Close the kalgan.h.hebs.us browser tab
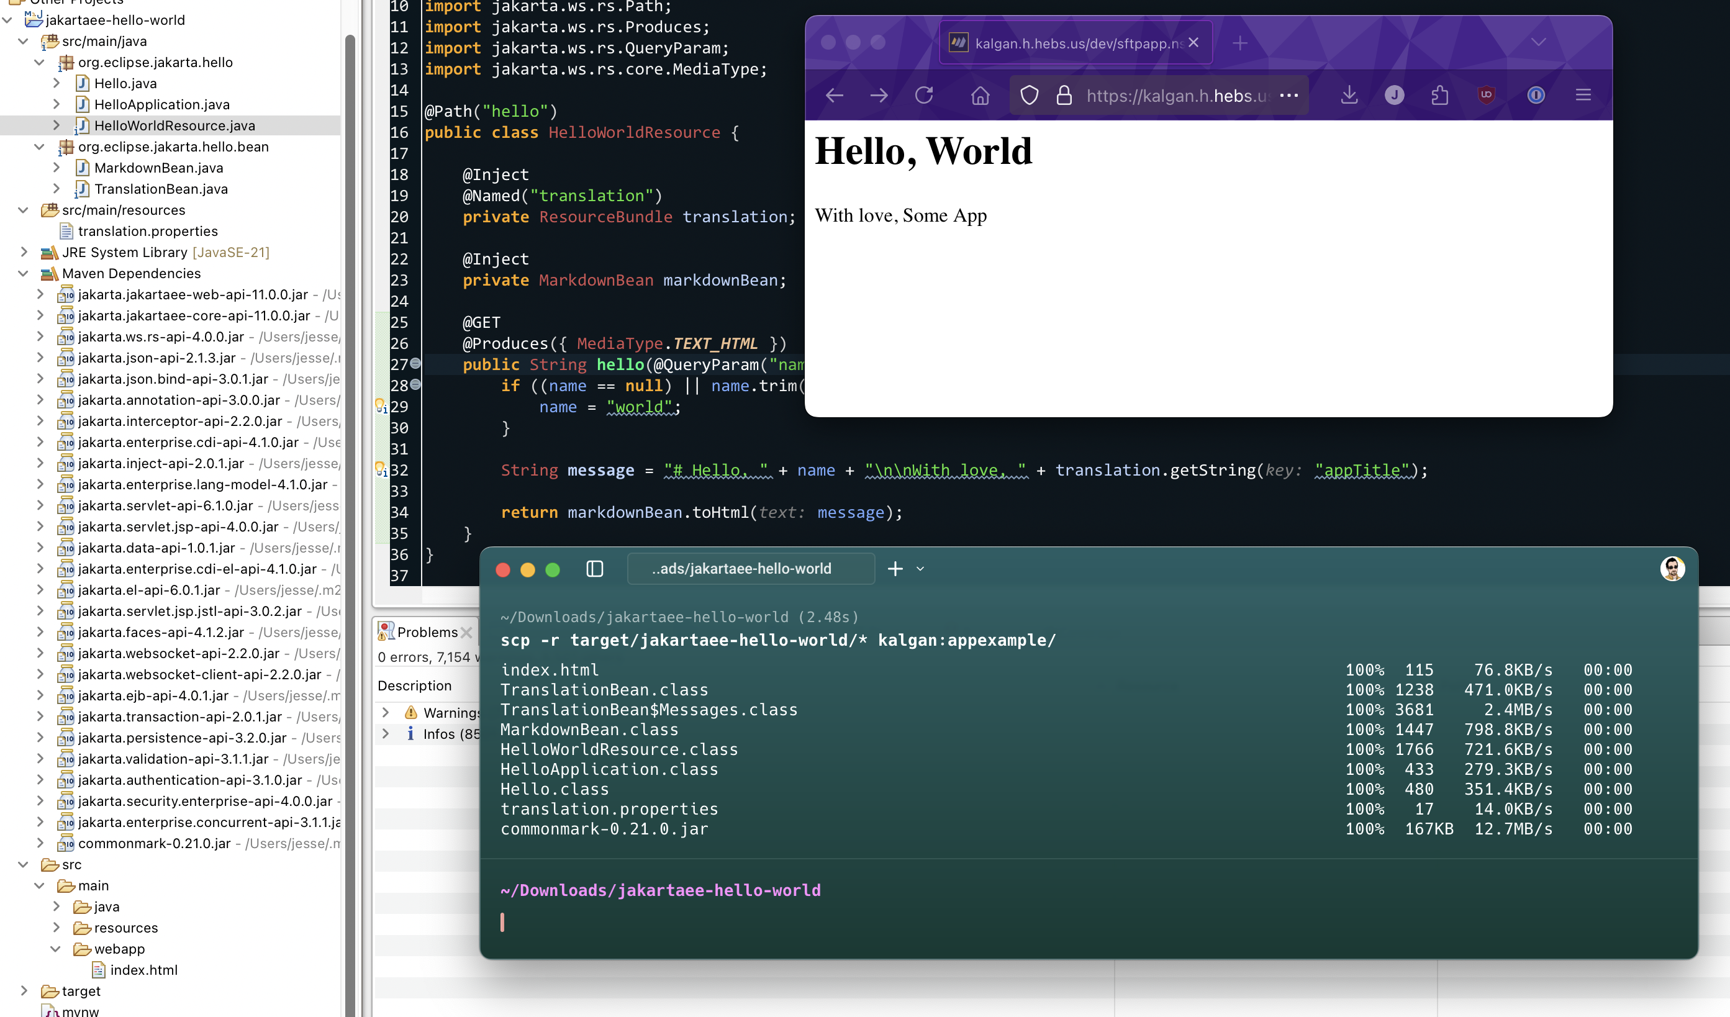 pos(1193,43)
